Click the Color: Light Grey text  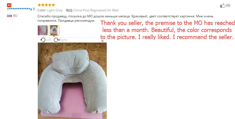50,10
